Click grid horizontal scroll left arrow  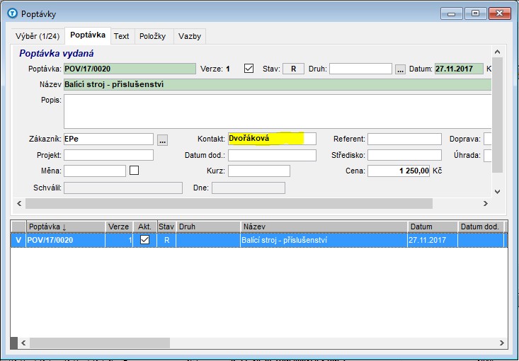[23, 343]
